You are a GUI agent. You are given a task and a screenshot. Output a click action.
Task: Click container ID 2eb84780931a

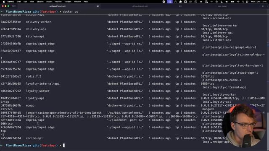click(11, 29)
